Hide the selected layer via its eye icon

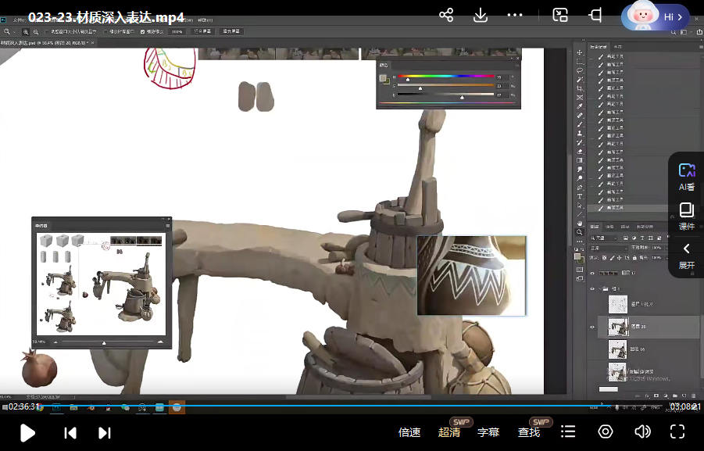click(592, 327)
